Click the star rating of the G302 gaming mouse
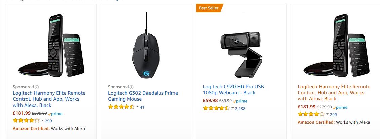380x139 pixels. click(x=121, y=107)
